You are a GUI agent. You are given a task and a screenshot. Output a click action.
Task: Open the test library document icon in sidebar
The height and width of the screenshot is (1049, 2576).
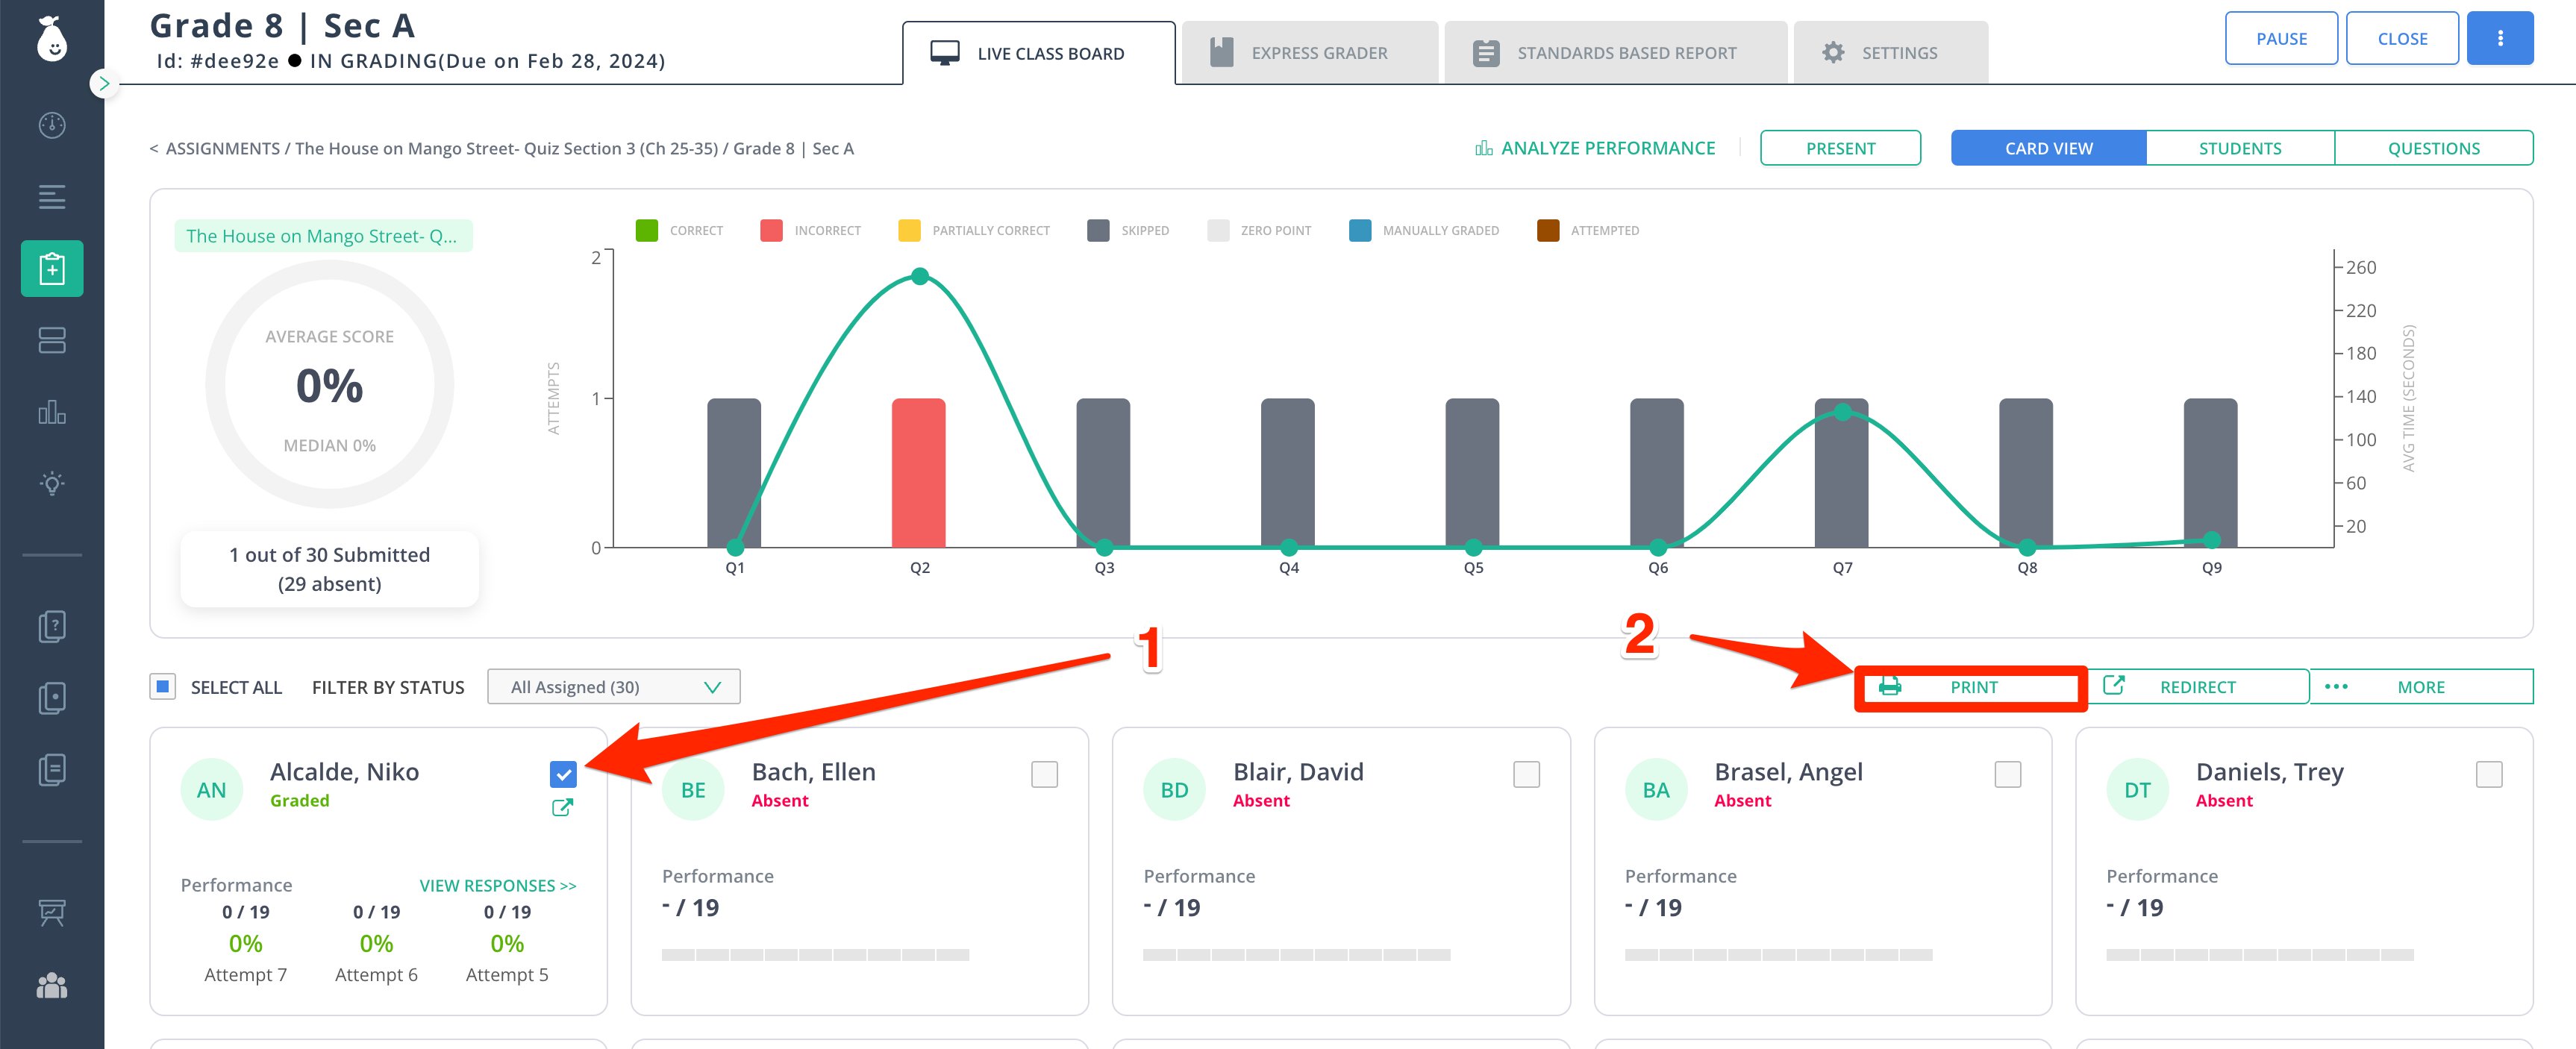pyautogui.click(x=52, y=698)
